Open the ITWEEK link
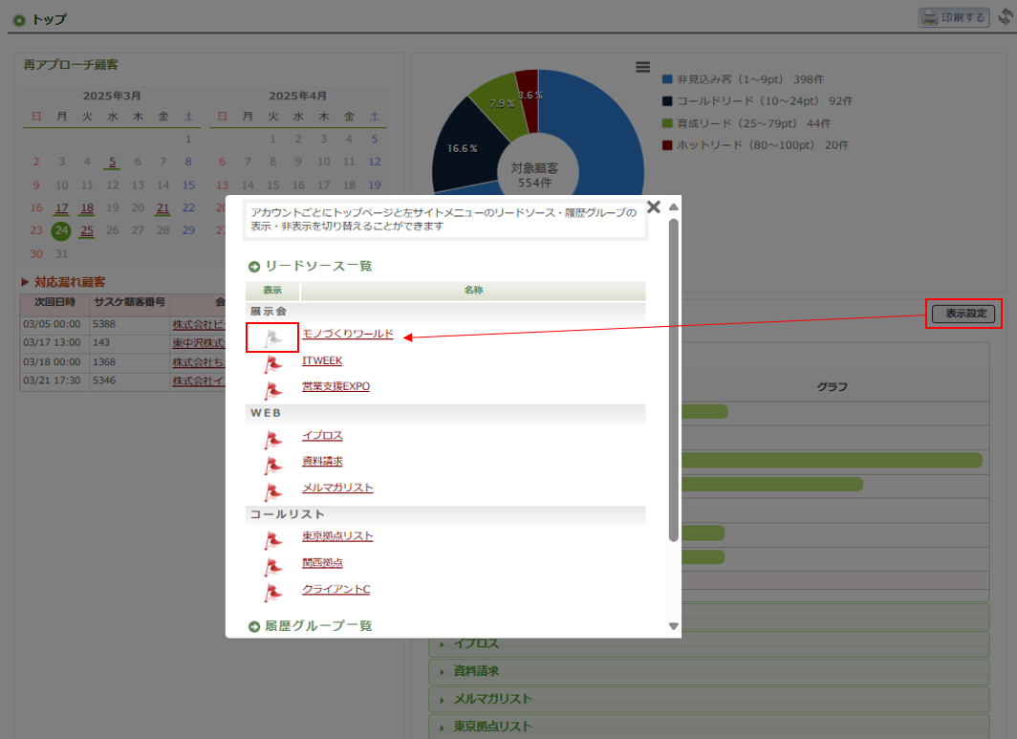 [322, 360]
